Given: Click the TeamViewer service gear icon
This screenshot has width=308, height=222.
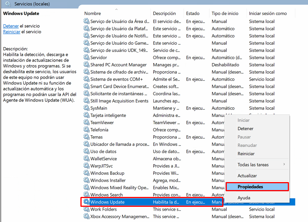Looking at the screenshot, I should [x=87, y=122].
